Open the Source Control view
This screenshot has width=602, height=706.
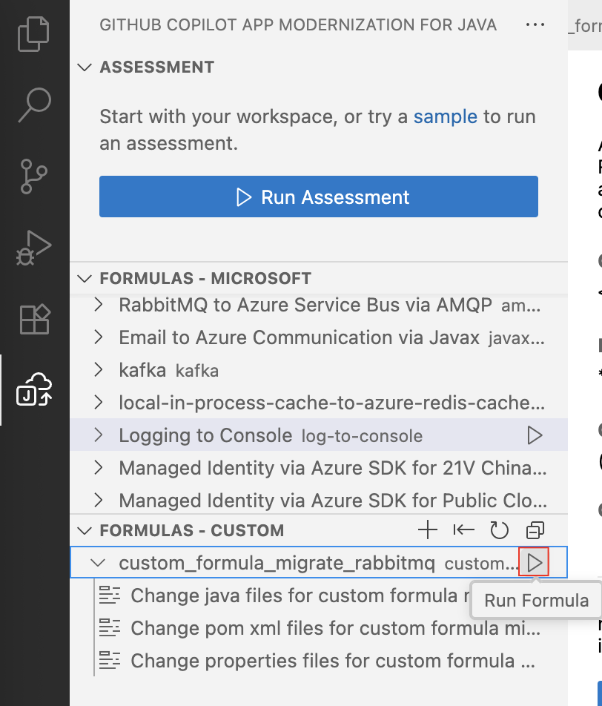[34, 176]
